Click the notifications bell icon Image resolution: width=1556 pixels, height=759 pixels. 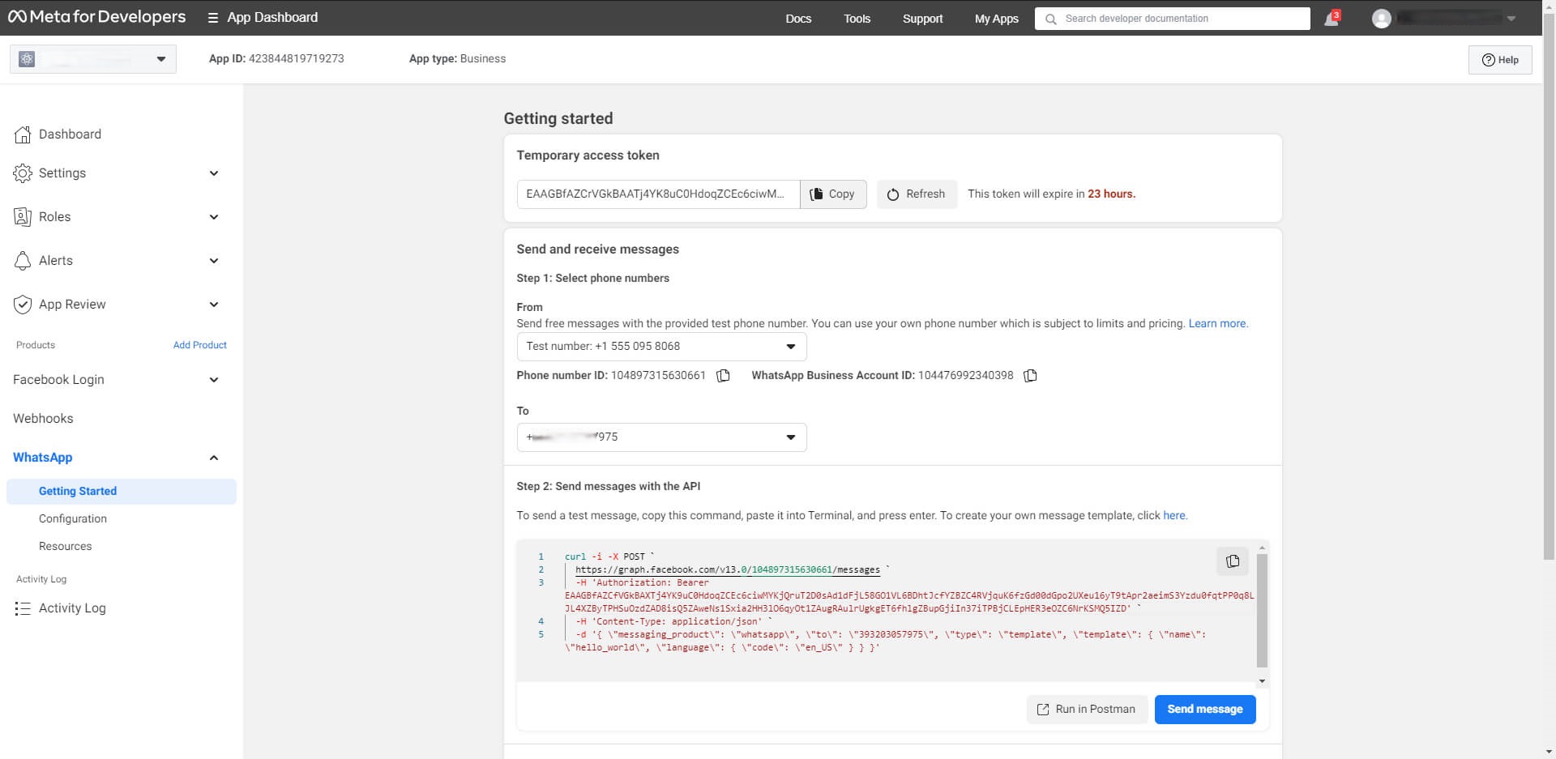pos(1331,19)
